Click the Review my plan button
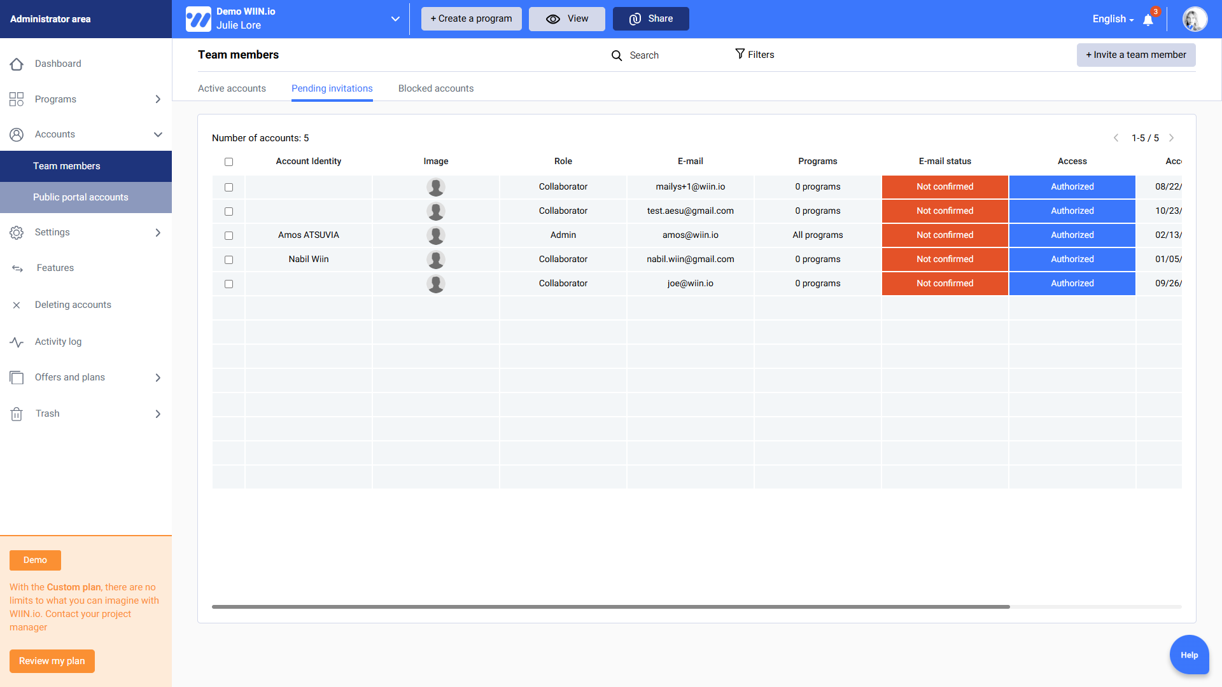1222x687 pixels. point(52,661)
